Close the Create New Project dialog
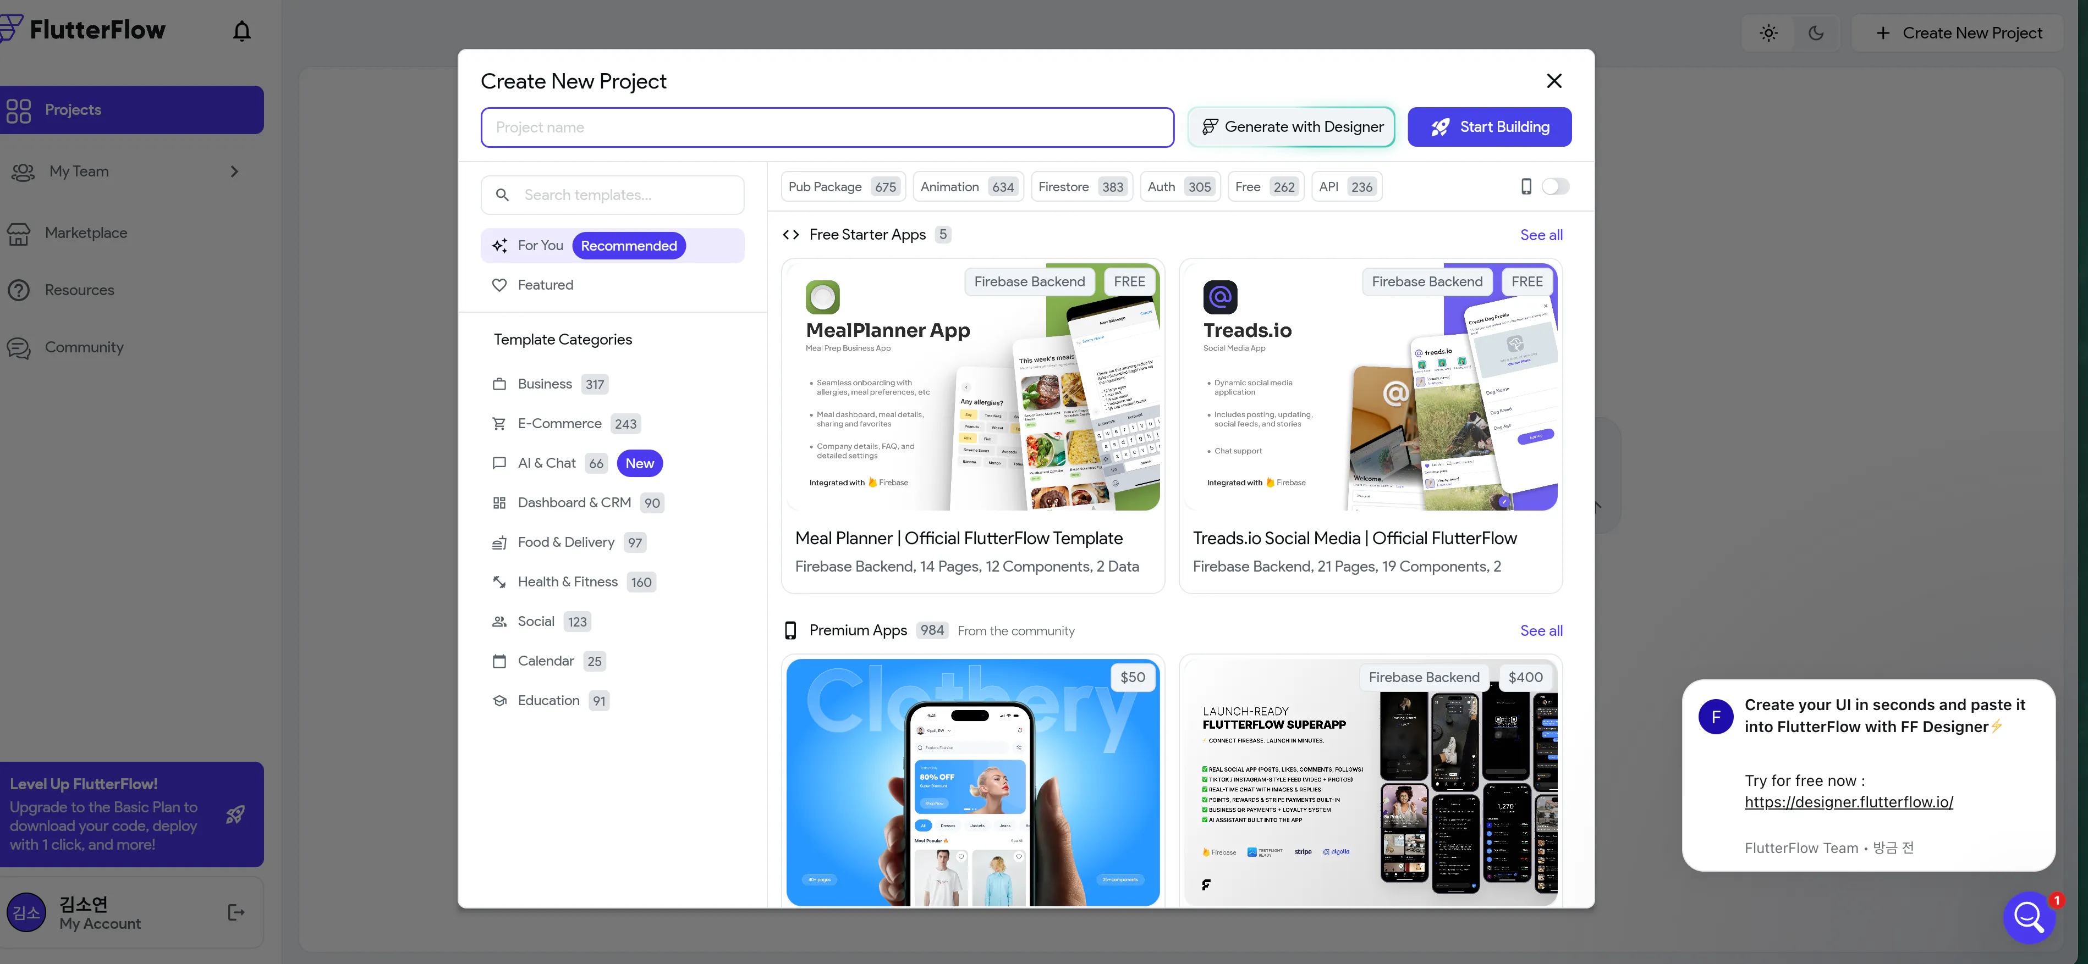Viewport: 2088px width, 964px height. click(x=1554, y=81)
